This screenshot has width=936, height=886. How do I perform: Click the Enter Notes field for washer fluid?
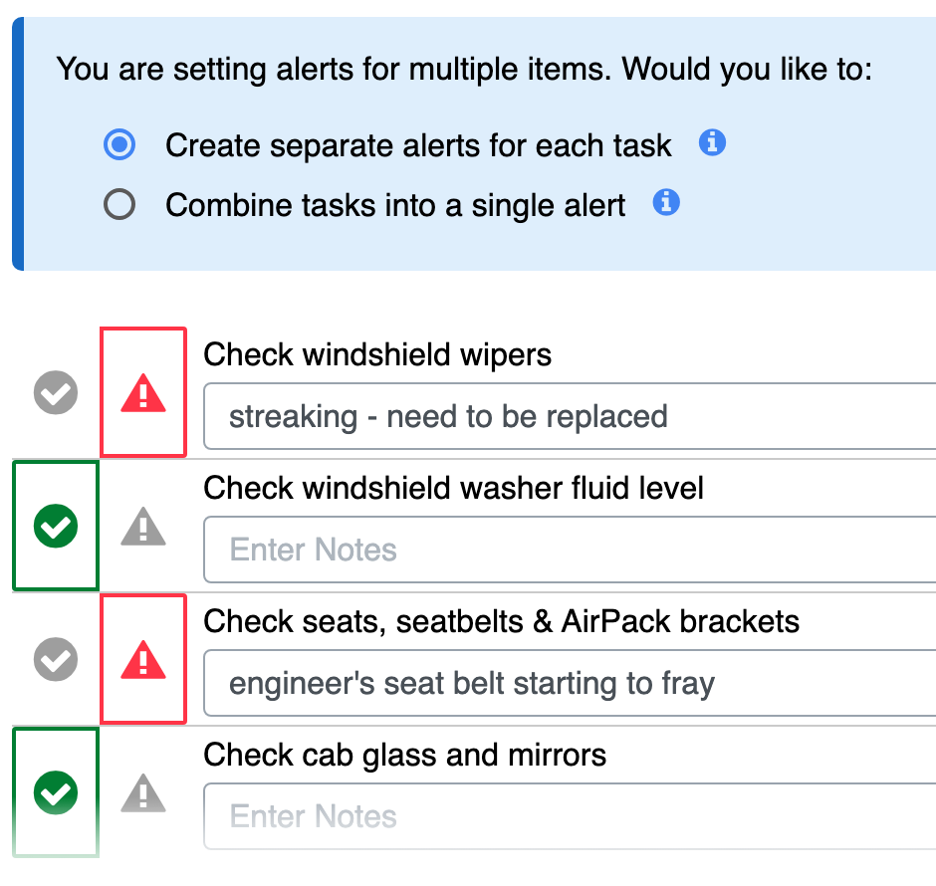[568, 550]
